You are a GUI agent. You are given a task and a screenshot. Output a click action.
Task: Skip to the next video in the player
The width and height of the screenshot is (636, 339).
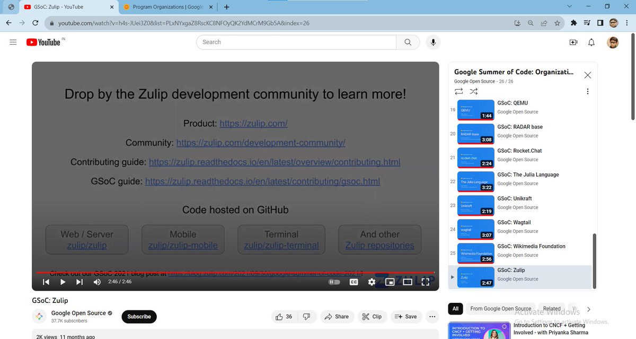[x=79, y=282]
